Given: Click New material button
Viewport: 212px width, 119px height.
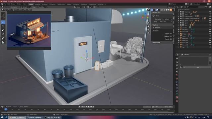Looking at the screenshot, I should click(198, 67).
